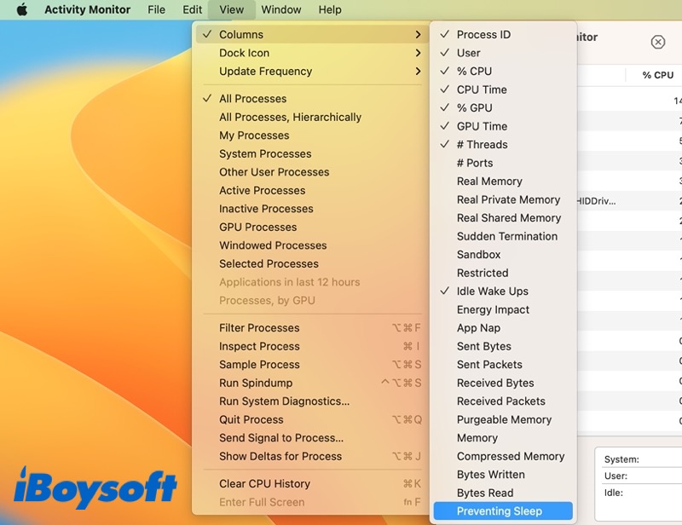Sort by the % CPU column header
This screenshot has height=525, width=682.
point(657,75)
